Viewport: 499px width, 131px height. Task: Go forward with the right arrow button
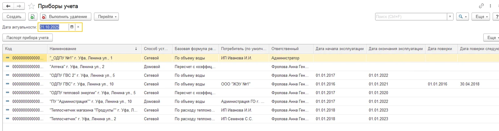click(19, 6)
